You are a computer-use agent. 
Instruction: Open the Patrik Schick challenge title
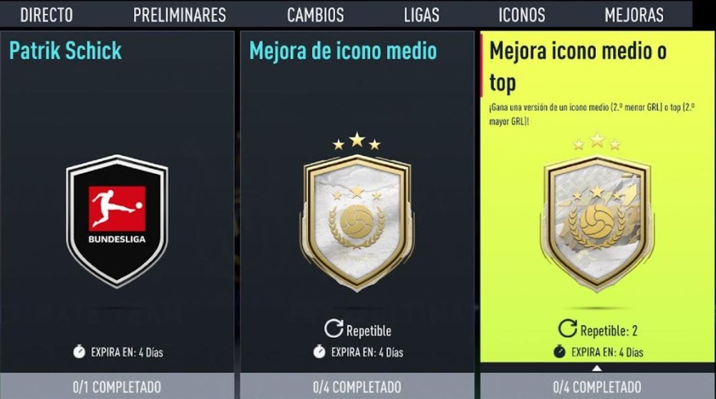(65, 51)
